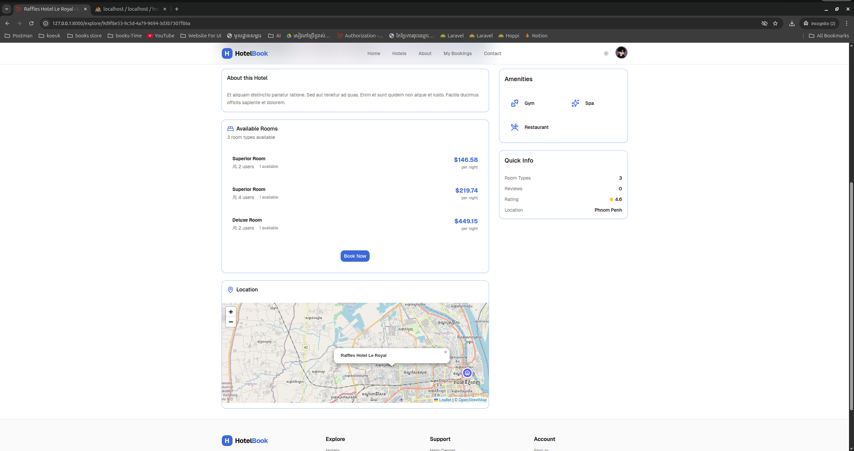Open the Hotels nav link
This screenshot has height=451, width=854.
[399, 53]
